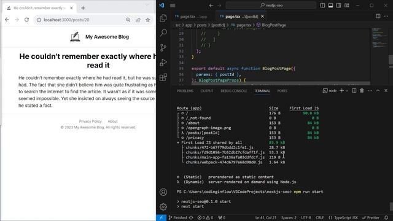The width and height of the screenshot is (393, 221).
Task: Select the BlogPostPage symbol breadcrumb
Action: coord(271,25)
